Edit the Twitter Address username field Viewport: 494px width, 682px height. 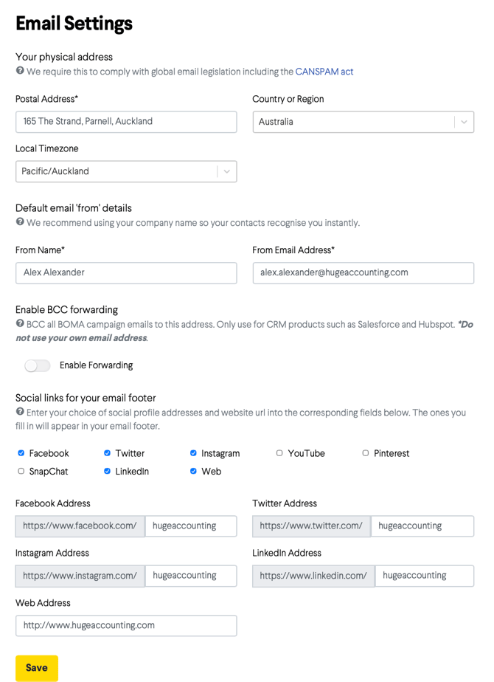(x=422, y=526)
